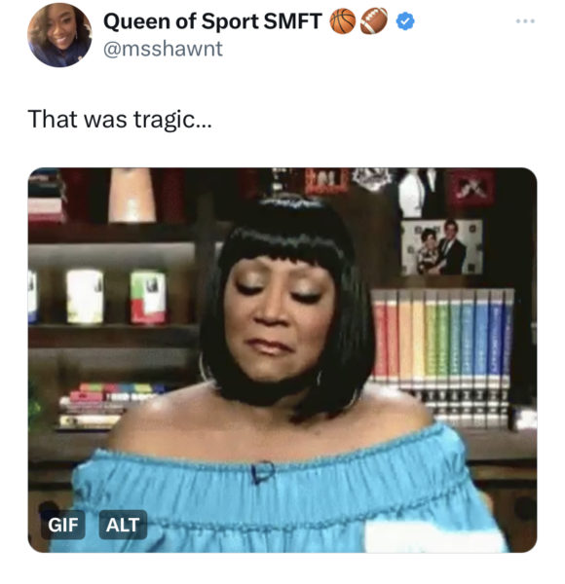The image size is (565, 584).
Task: Click the GIF badge on the media
Action: tap(63, 525)
